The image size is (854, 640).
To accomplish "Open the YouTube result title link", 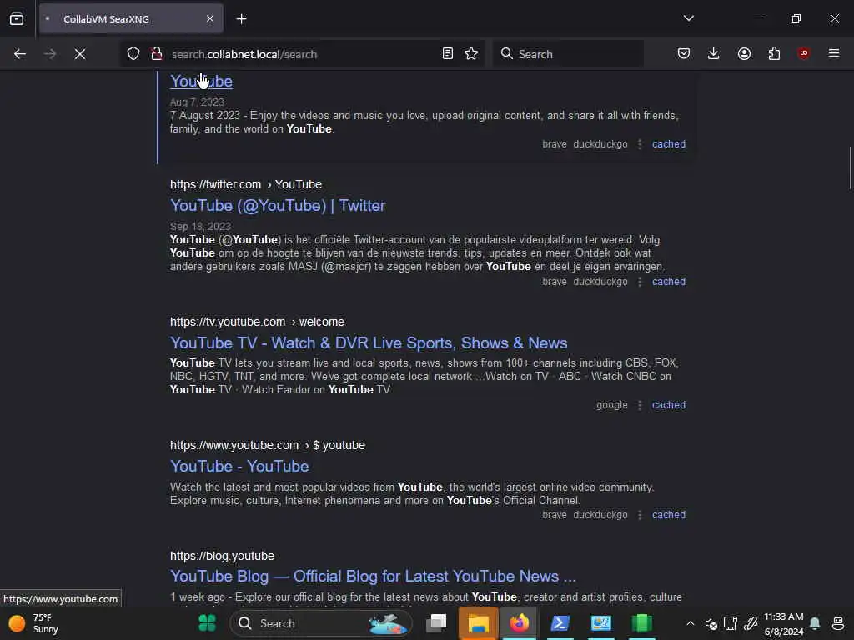I will click(202, 81).
